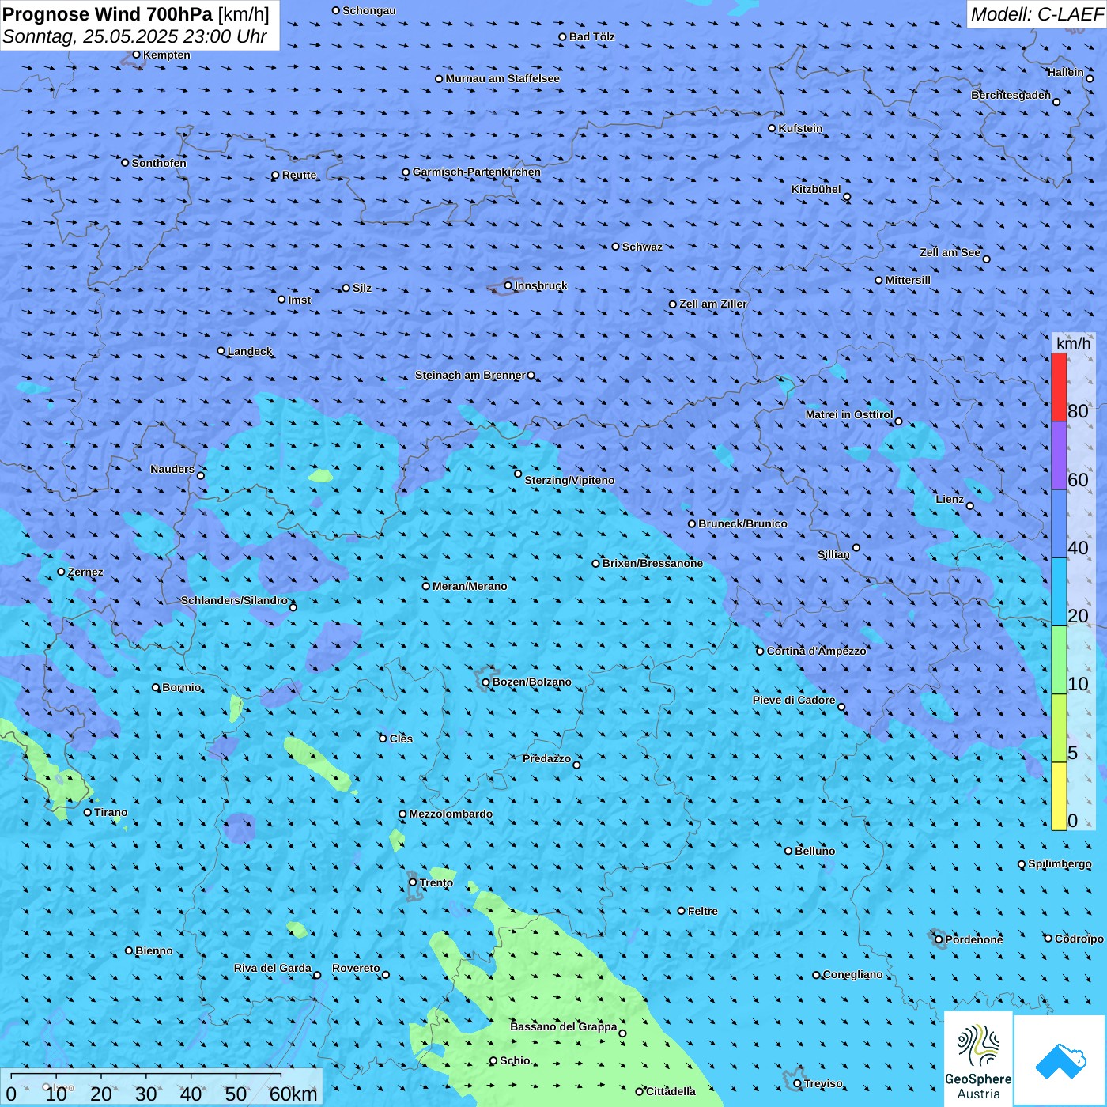The width and height of the screenshot is (1107, 1107).
Task: Click the 'Mezzolombardo' label
Action: pyautogui.click(x=451, y=814)
